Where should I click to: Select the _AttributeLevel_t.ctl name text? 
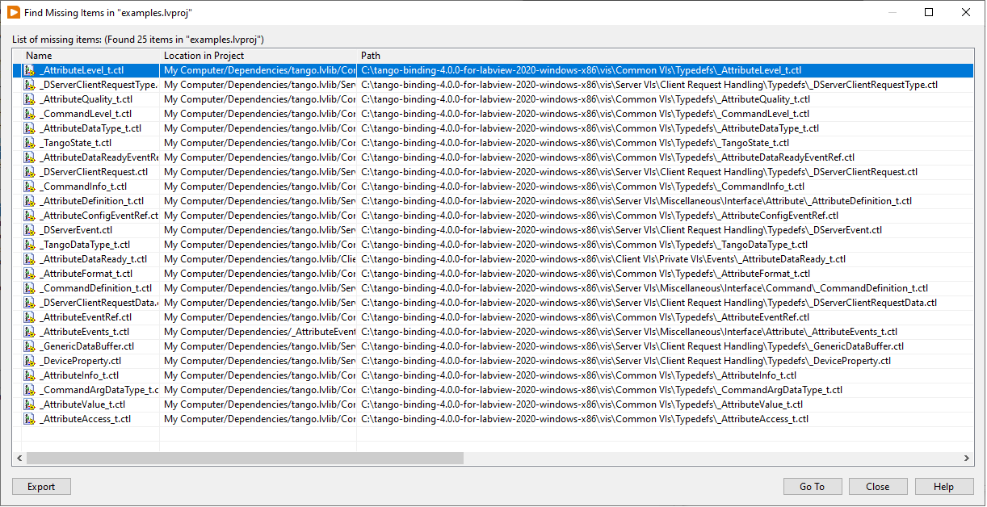point(82,70)
